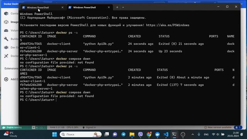Click the battery icon in system tray

[x=223, y=134]
